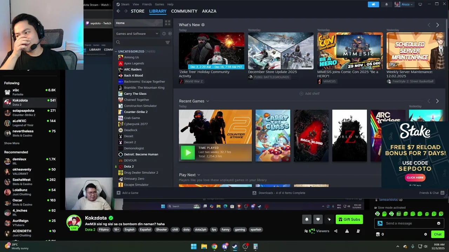
Task: Open Carry The Glass recent game cover
Action: point(273,135)
